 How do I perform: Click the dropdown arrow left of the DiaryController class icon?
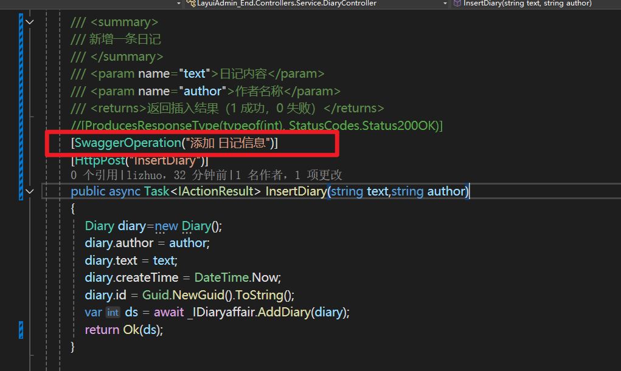[x=179, y=4]
